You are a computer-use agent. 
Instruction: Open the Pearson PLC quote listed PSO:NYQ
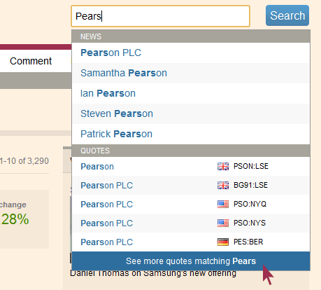pos(191,205)
